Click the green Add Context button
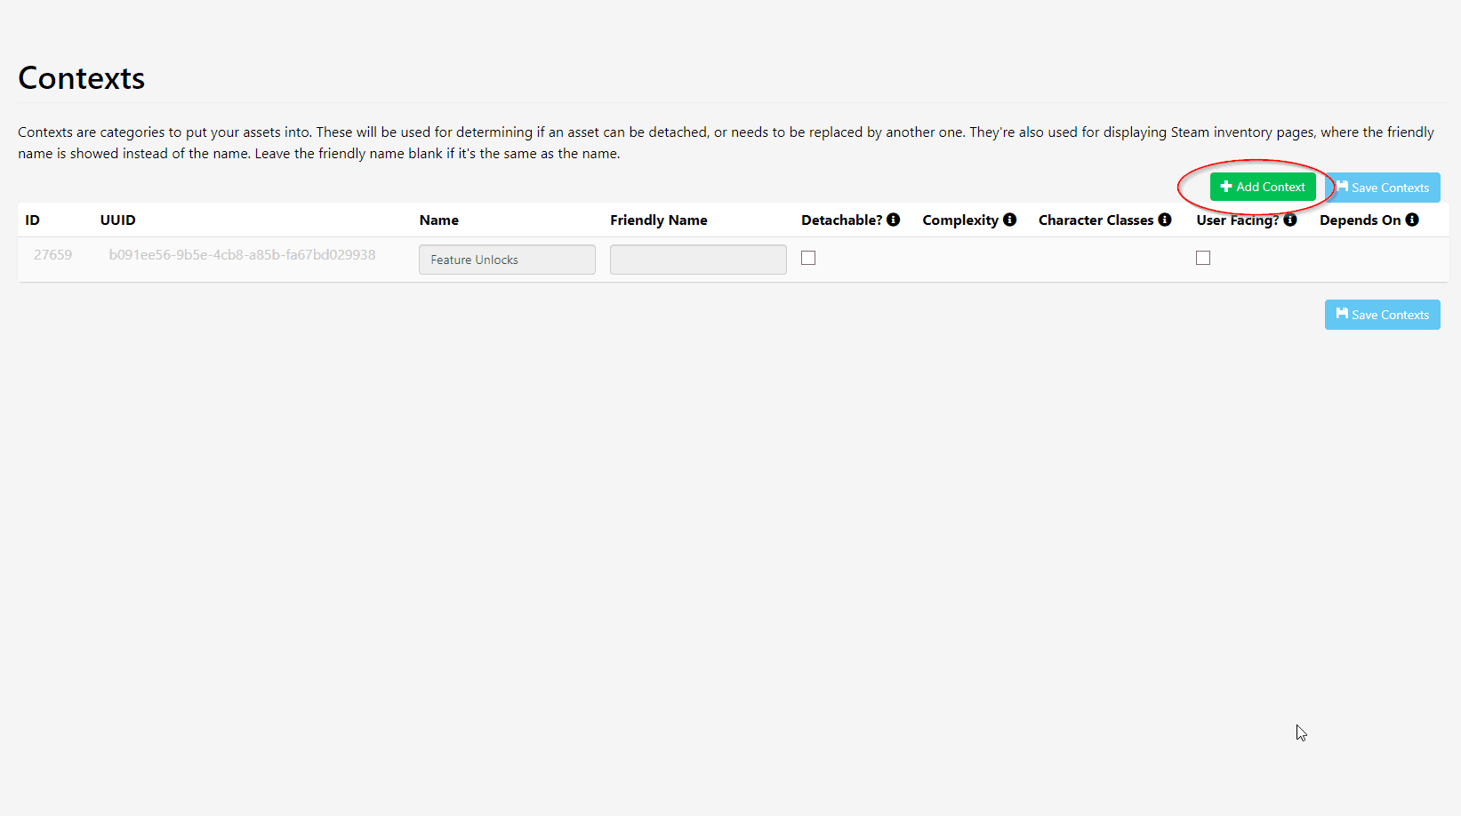Viewport: 1461px width, 816px height. pyautogui.click(x=1262, y=187)
